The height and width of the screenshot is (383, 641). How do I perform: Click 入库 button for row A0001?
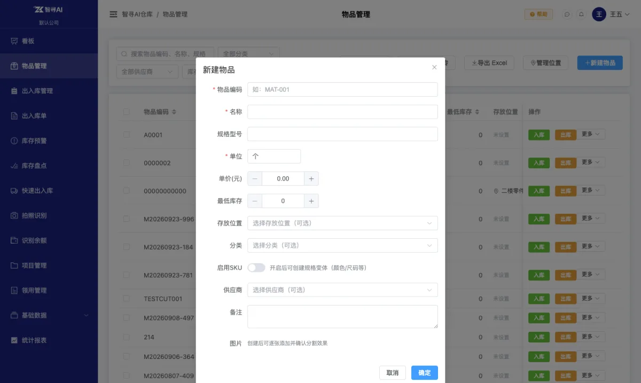[x=539, y=135]
